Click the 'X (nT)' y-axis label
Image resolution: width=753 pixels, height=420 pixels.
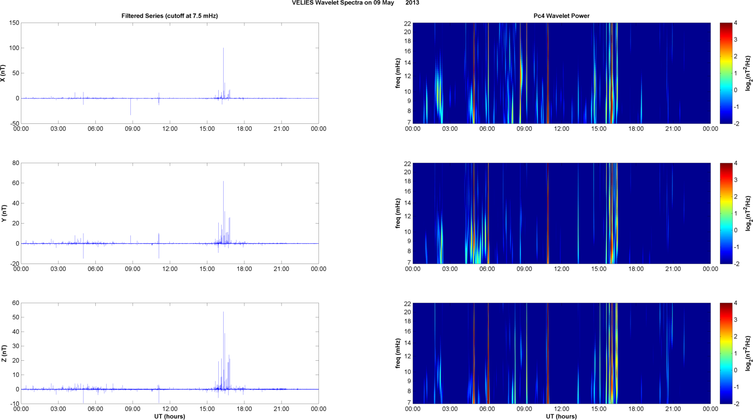tap(3, 73)
